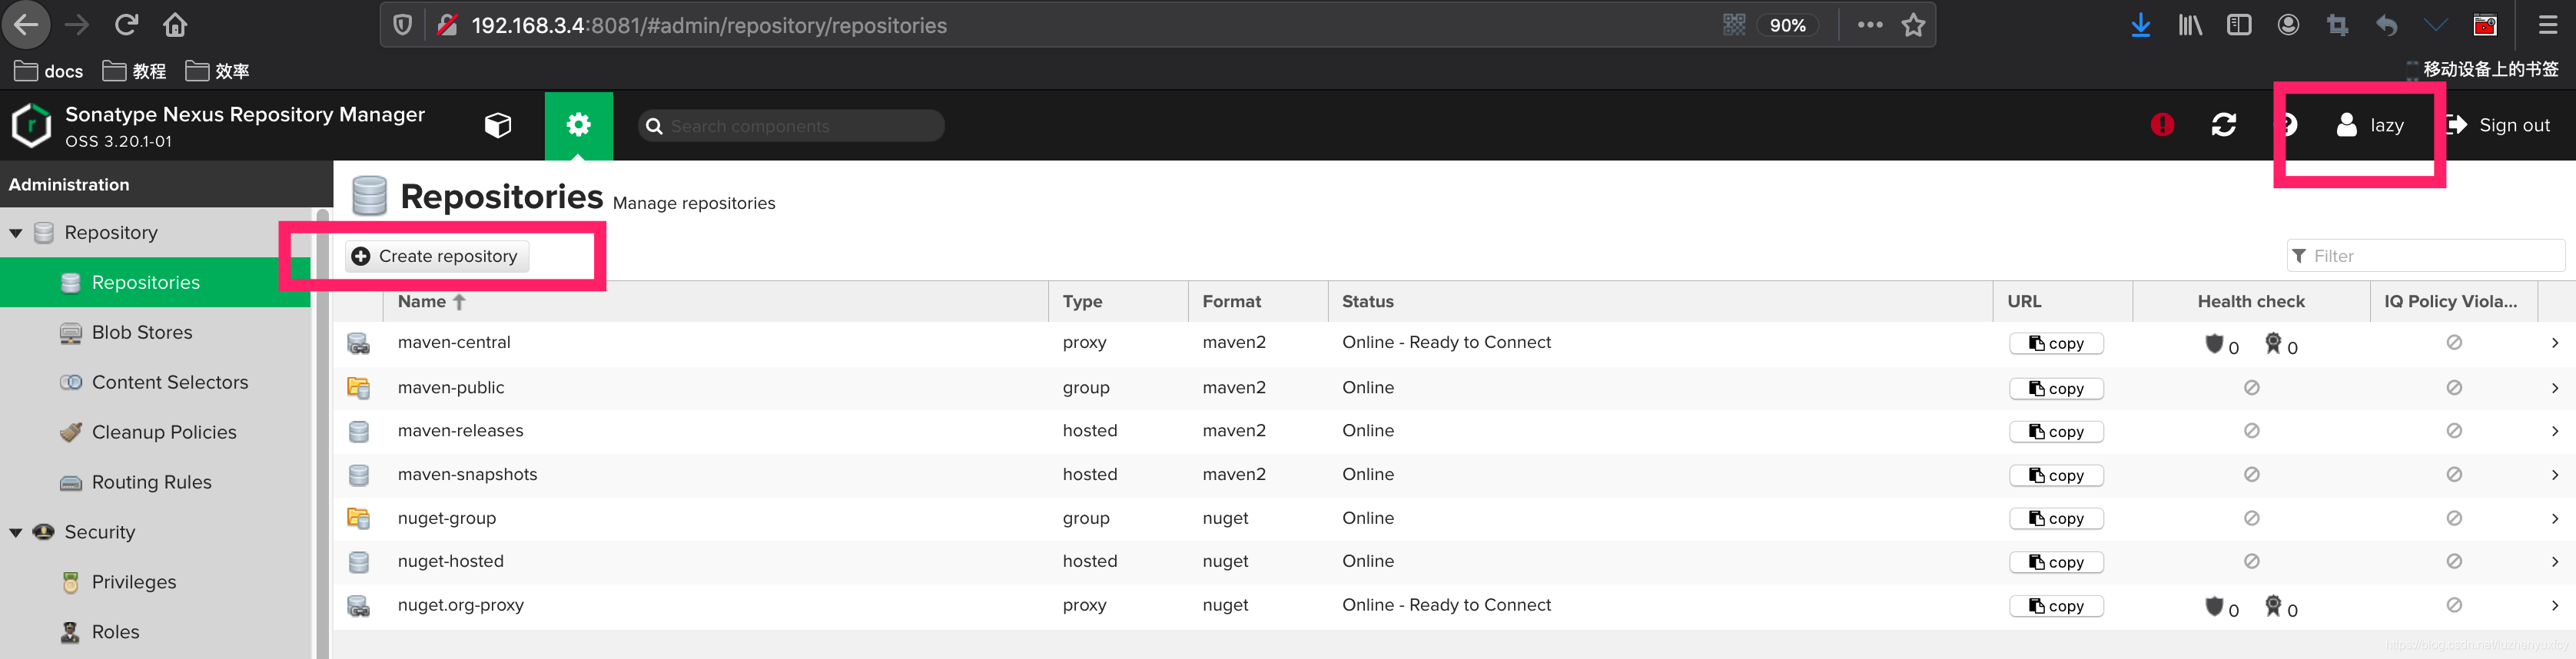Click maven-public group folder icon
Viewport: 2576px width, 659px height.
pos(358,388)
